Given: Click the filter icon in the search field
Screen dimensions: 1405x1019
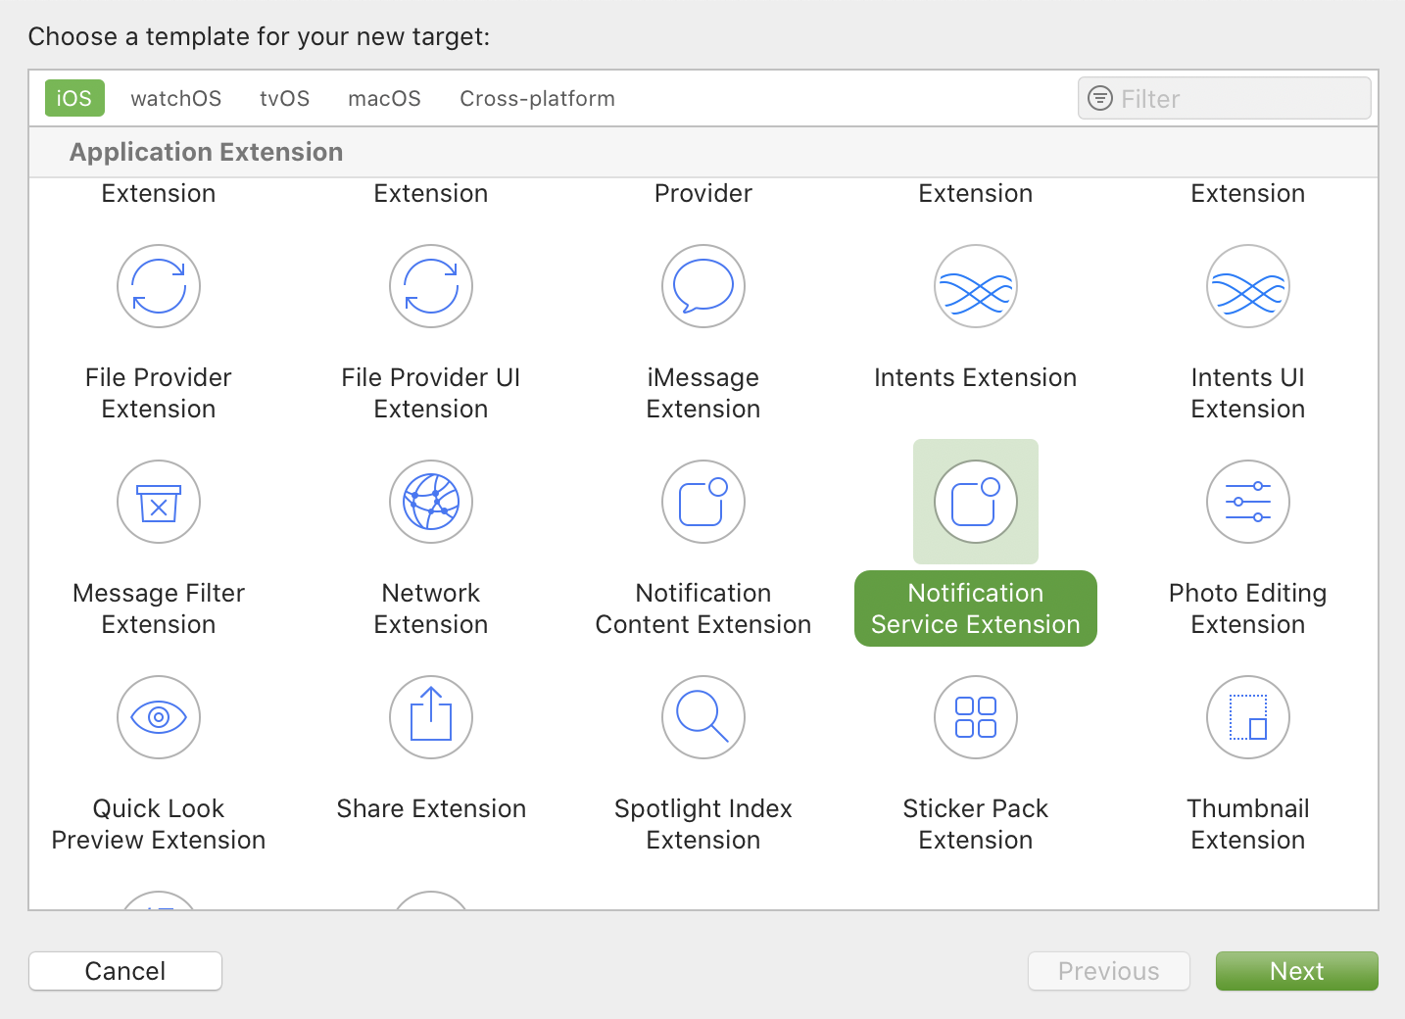Looking at the screenshot, I should (1100, 98).
